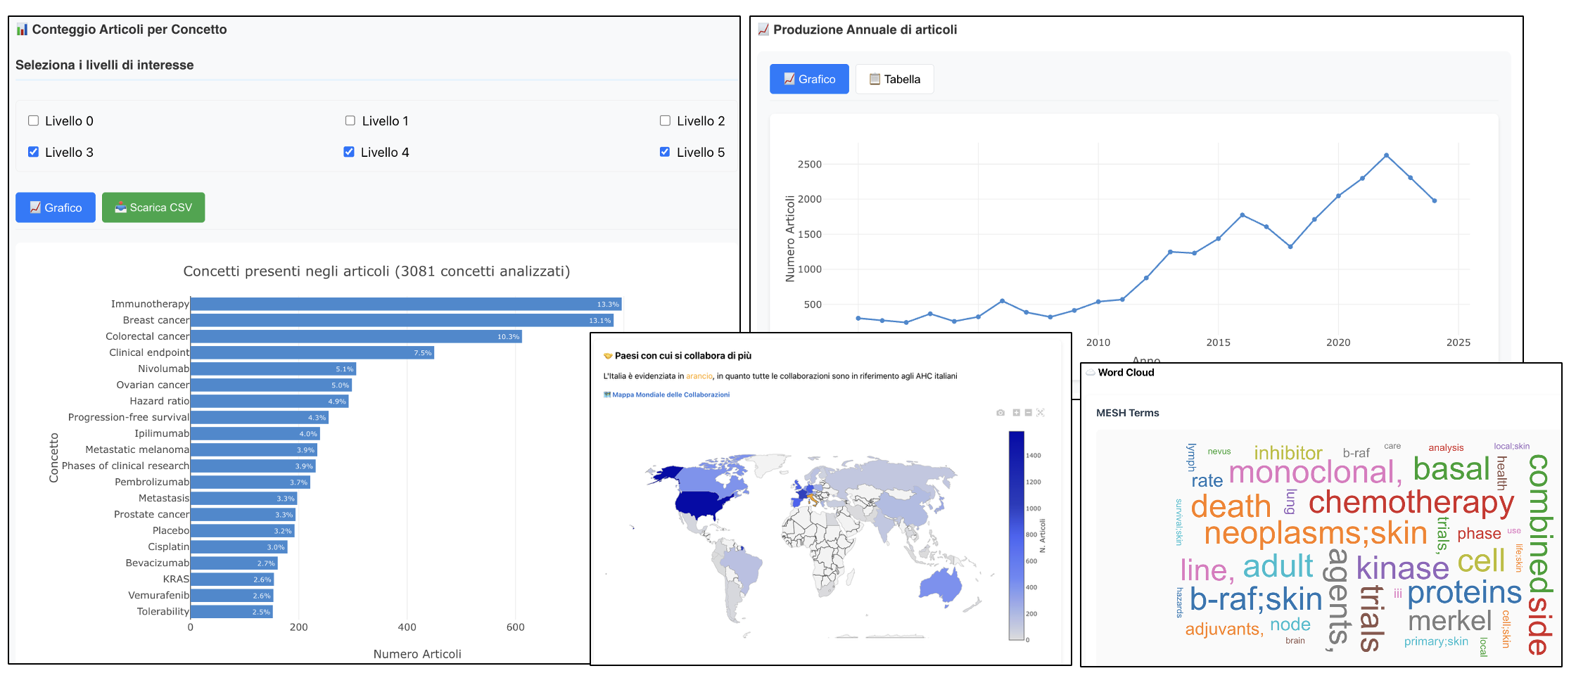Image resolution: width=1576 pixels, height=685 pixels.
Task: Reset the world map view with autoscale icon
Action: click(1041, 413)
